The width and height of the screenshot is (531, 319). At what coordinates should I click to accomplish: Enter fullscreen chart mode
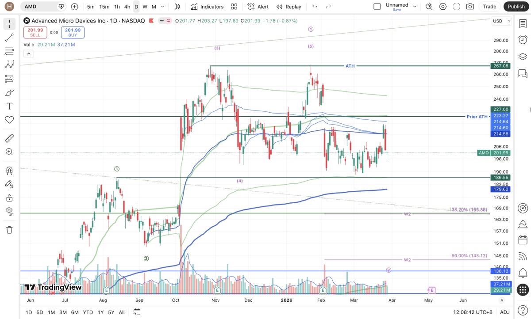pyautogui.click(x=457, y=7)
